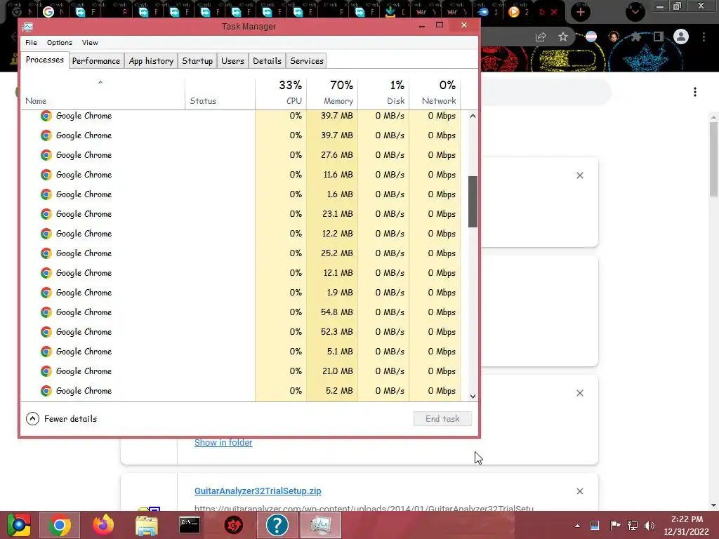Launch Firefox from the taskbar
719x539 pixels.
coord(103,525)
